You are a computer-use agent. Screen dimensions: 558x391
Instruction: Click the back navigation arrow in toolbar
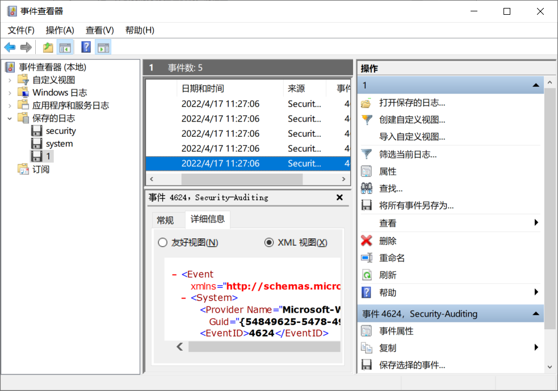10,47
